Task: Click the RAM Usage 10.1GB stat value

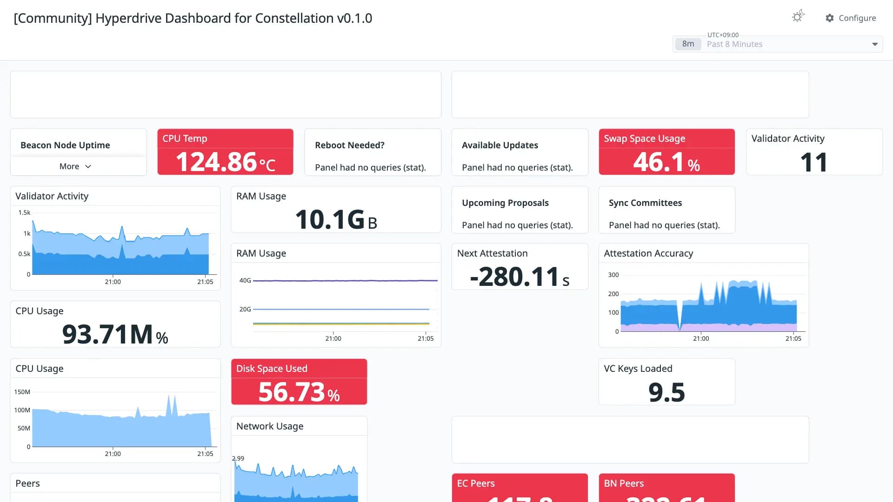Action: pos(336,219)
